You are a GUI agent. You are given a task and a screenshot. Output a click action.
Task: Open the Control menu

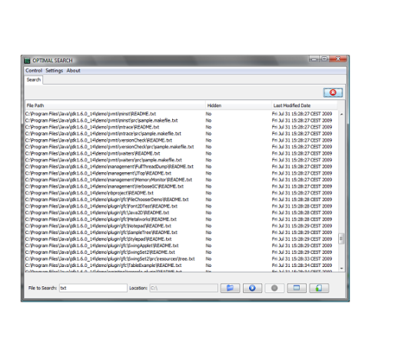[x=34, y=71]
